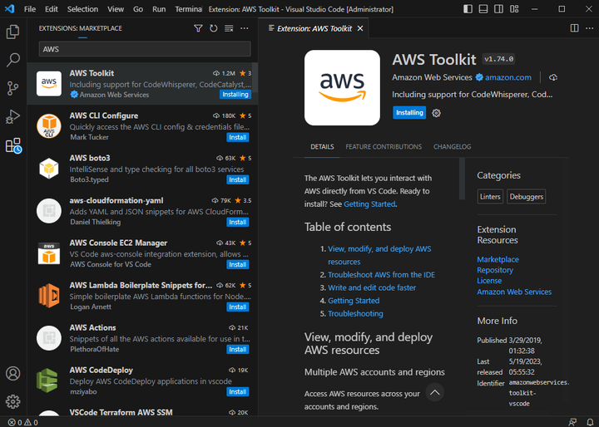Open the Explorer view in activity bar

coord(12,32)
